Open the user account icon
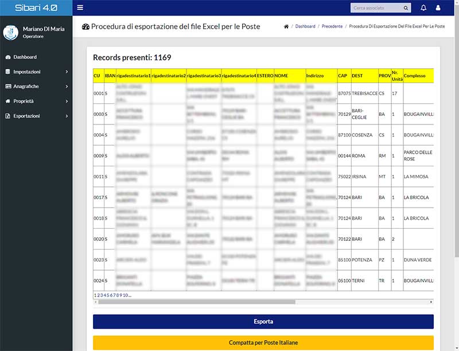The width and height of the screenshot is (459, 351). pos(438,7)
